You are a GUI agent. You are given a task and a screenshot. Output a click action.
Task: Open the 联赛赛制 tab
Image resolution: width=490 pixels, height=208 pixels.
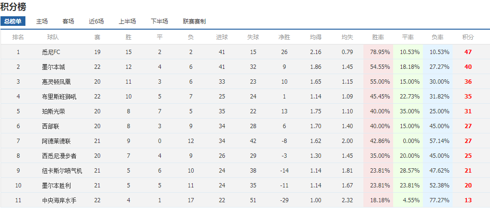coord(194,22)
